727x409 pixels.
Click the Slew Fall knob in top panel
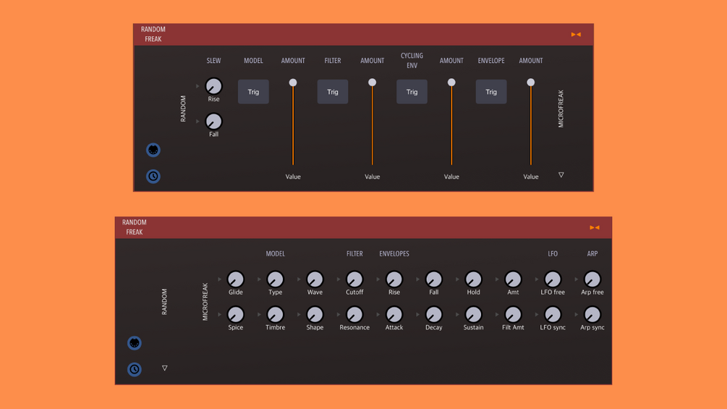point(213,122)
